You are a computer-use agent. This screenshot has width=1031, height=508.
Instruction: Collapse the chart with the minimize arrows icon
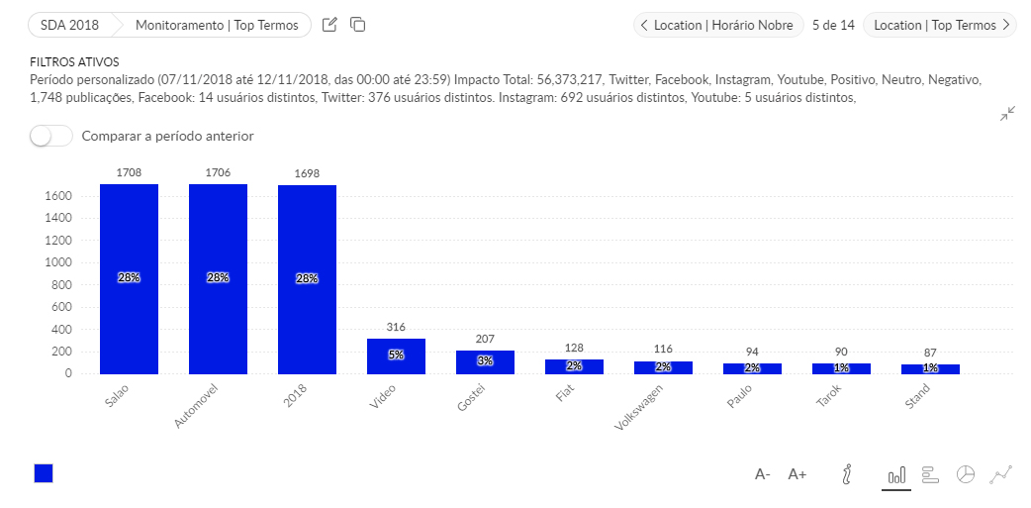[1006, 115]
